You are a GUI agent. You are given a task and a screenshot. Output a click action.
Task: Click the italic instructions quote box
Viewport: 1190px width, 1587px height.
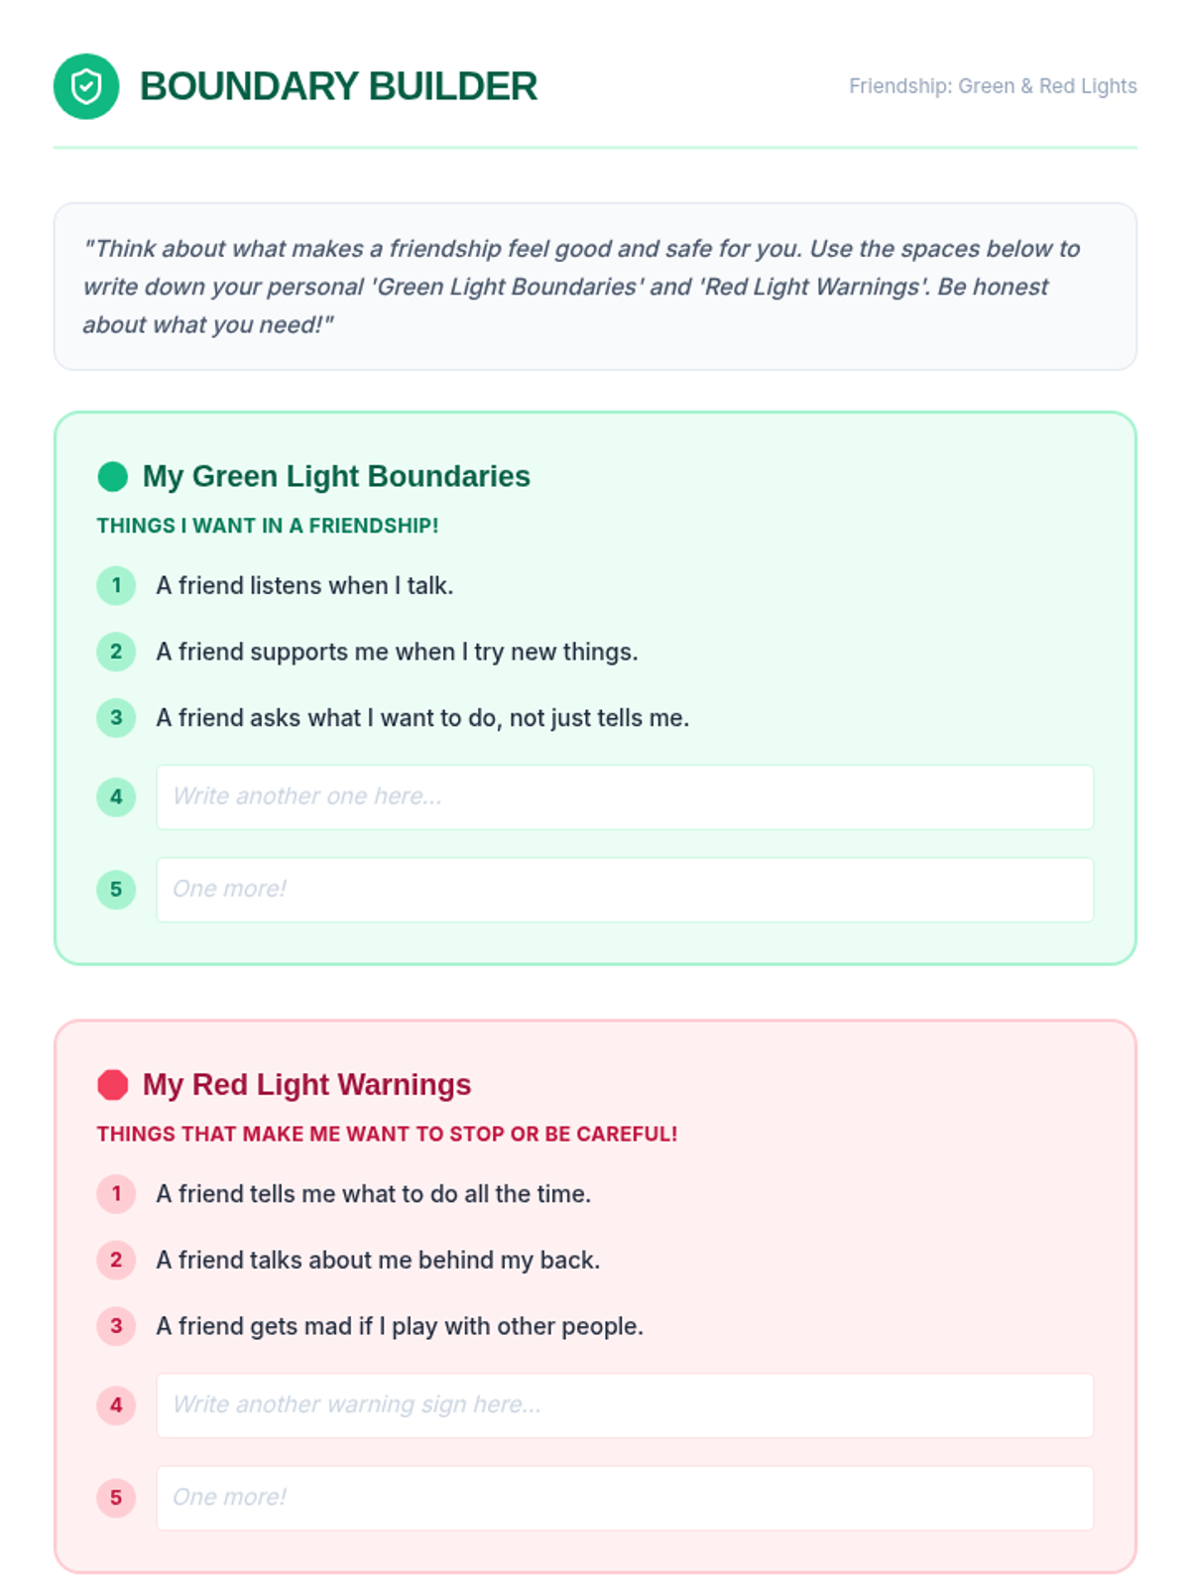tap(595, 287)
